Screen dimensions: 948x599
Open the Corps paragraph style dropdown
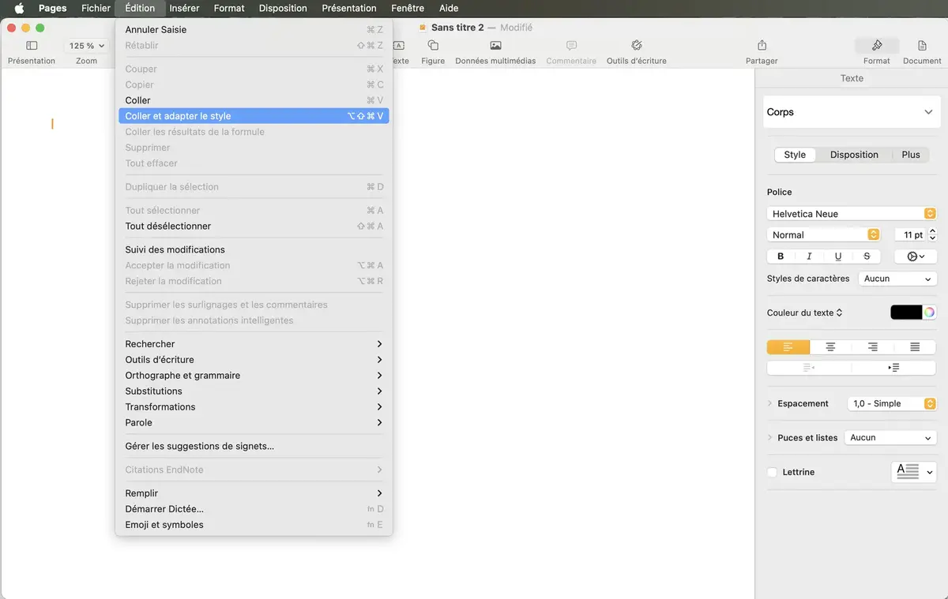[x=851, y=112]
